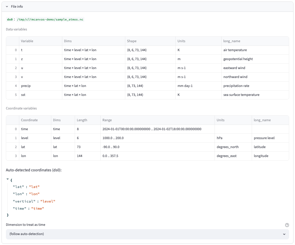Click the 'longitude' long_name cell
The image size is (295, 245).
[x=270, y=156]
